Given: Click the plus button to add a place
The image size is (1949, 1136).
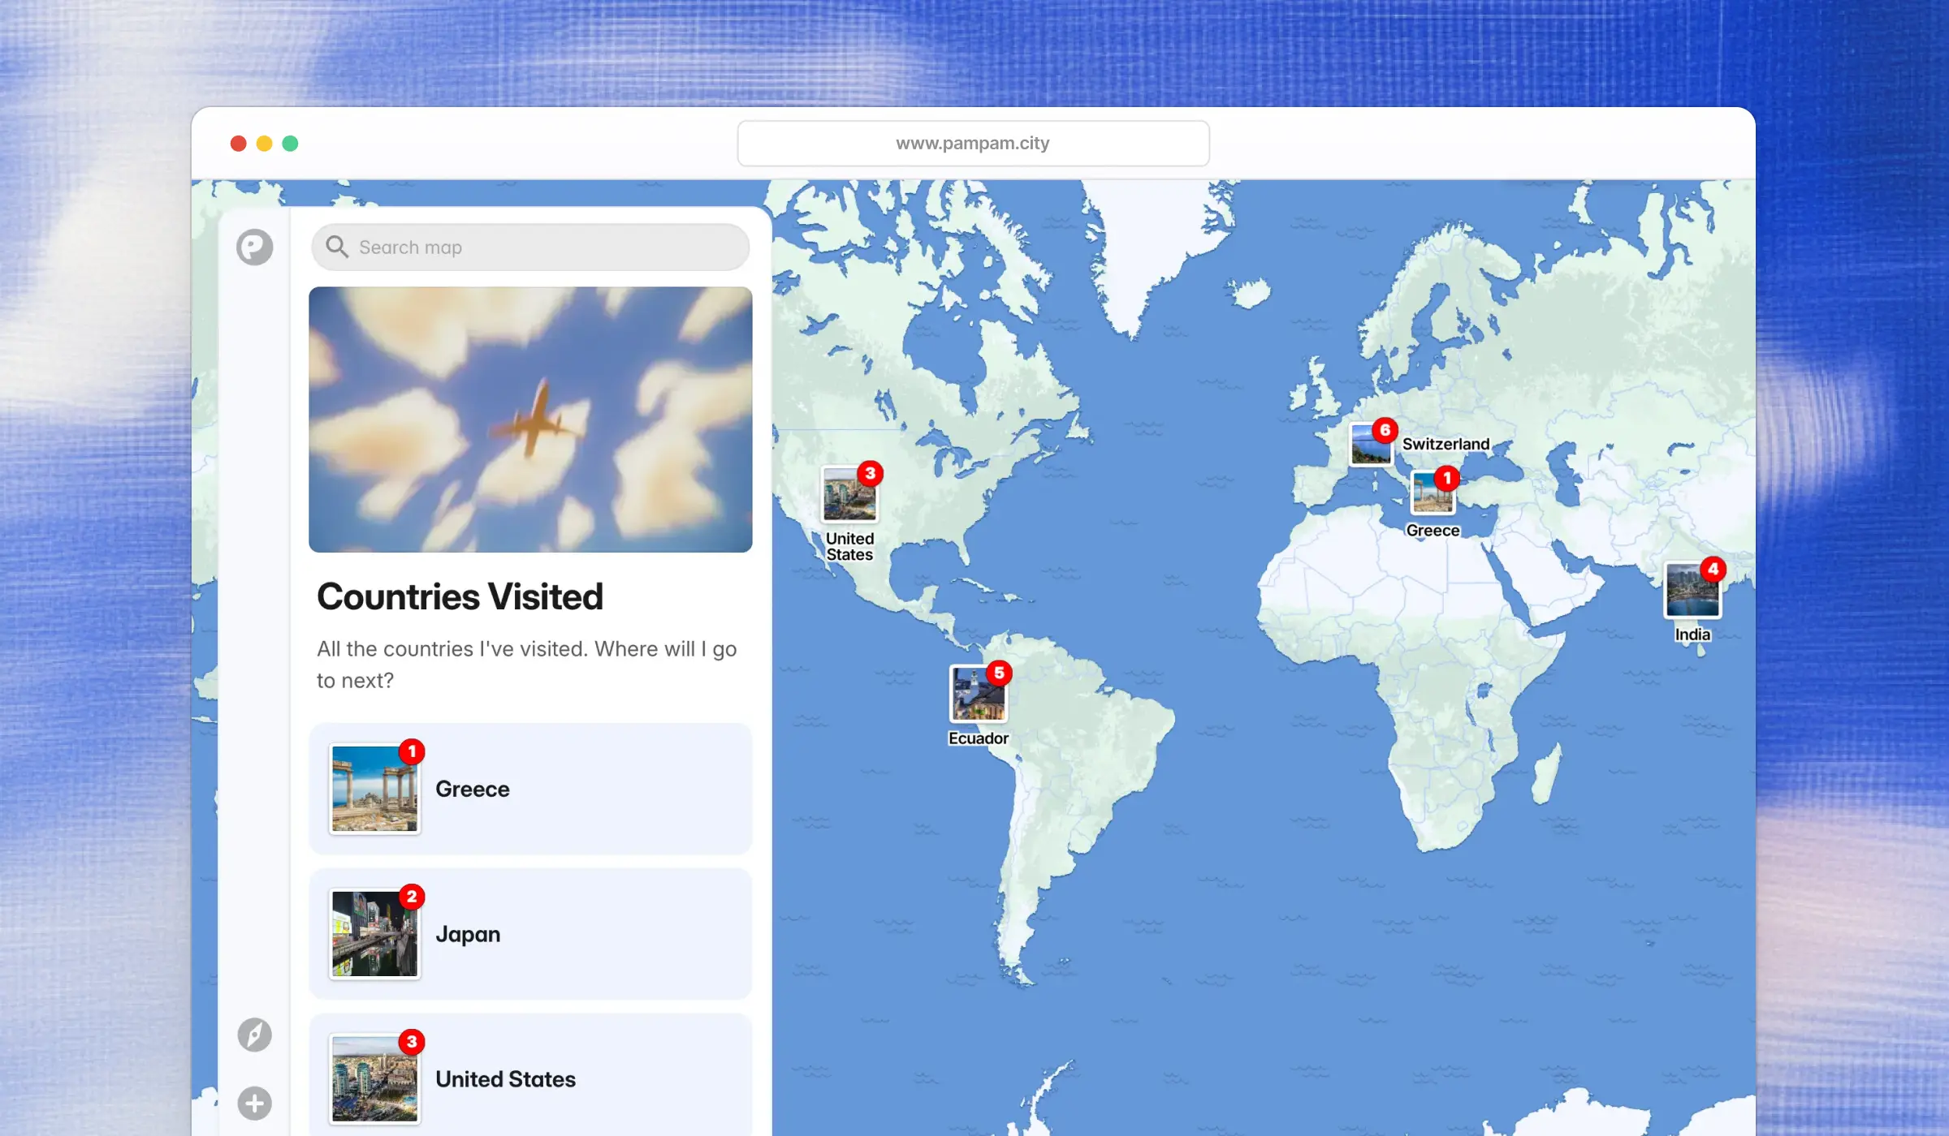Looking at the screenshot, I should tap(254, 1102).
